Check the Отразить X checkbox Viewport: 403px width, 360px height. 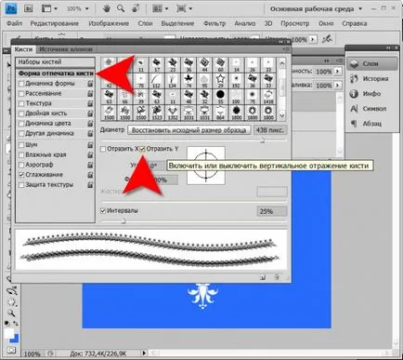[103, 149]
